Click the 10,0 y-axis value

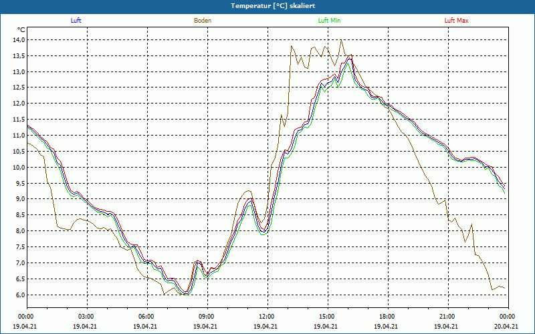[19, 168]
